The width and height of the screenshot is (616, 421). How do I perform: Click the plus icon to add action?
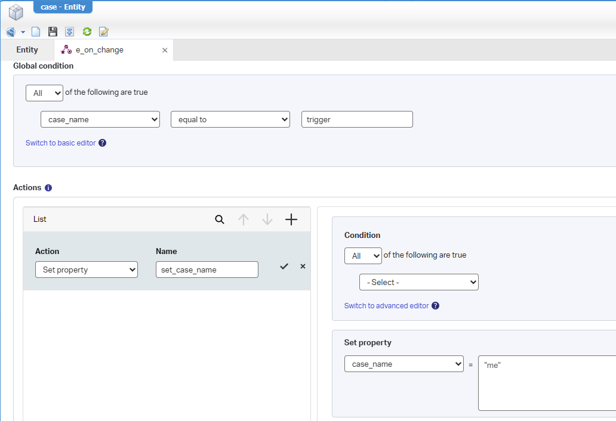point(291,219)
